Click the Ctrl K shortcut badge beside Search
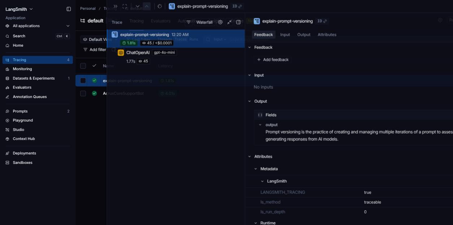This screenshot has width=453, height=225. (x=62, y=36)
